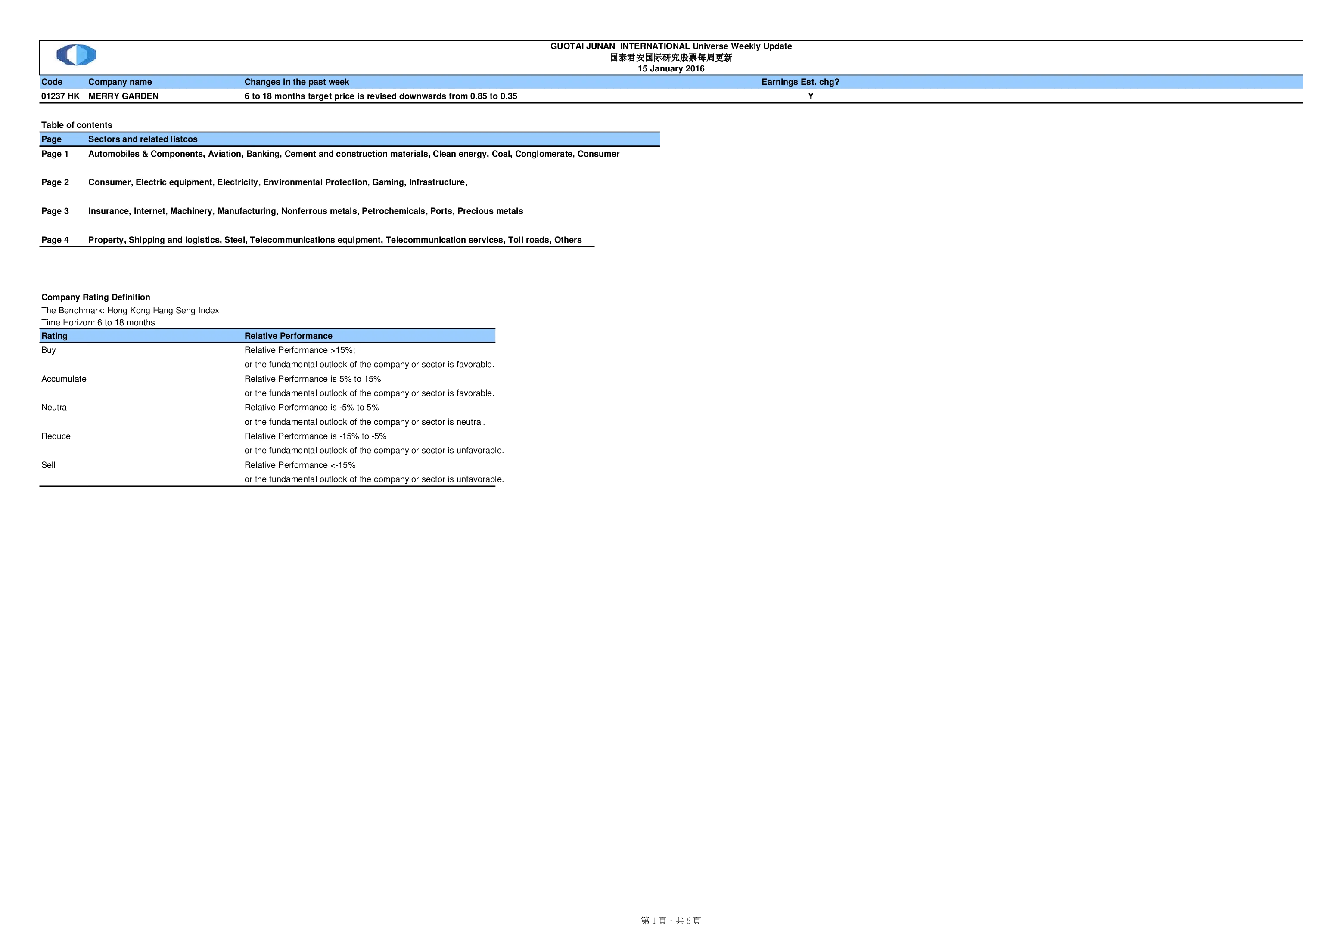
Task: Click the 'Sectors and related listcos' header
Action: pyautogui.click(x=143, y=139)
